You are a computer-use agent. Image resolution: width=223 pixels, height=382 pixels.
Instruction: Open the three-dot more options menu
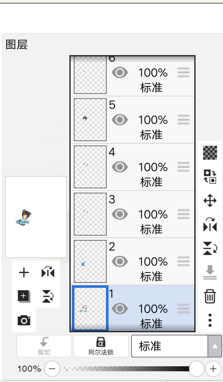point(210,320)
